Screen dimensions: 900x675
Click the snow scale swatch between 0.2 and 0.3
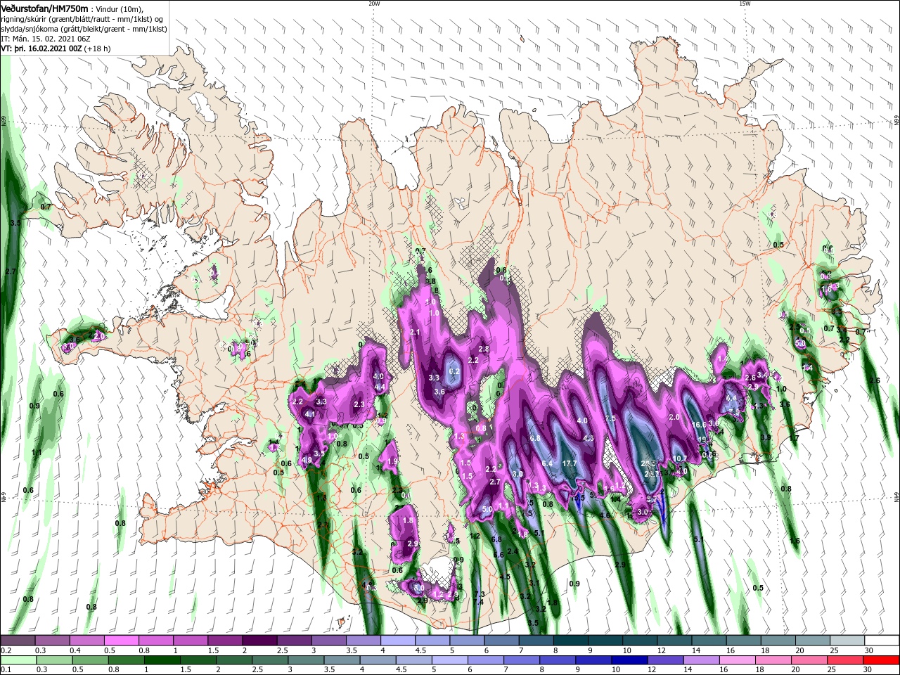[18, 641]
